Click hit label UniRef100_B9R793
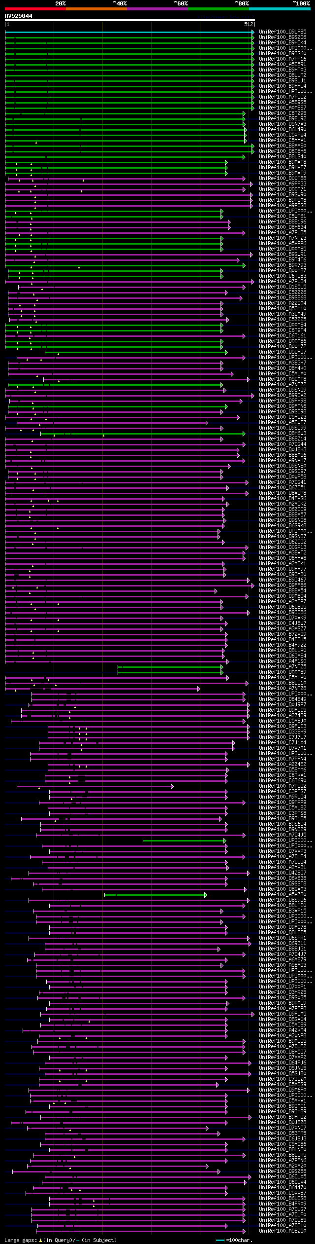 283,265
